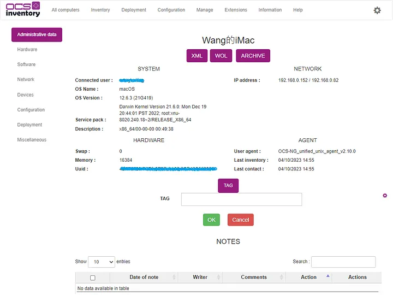This screenshot has width=393, height=295.
Task: Click the OS Name value macOS
Action: pos(127,89)
